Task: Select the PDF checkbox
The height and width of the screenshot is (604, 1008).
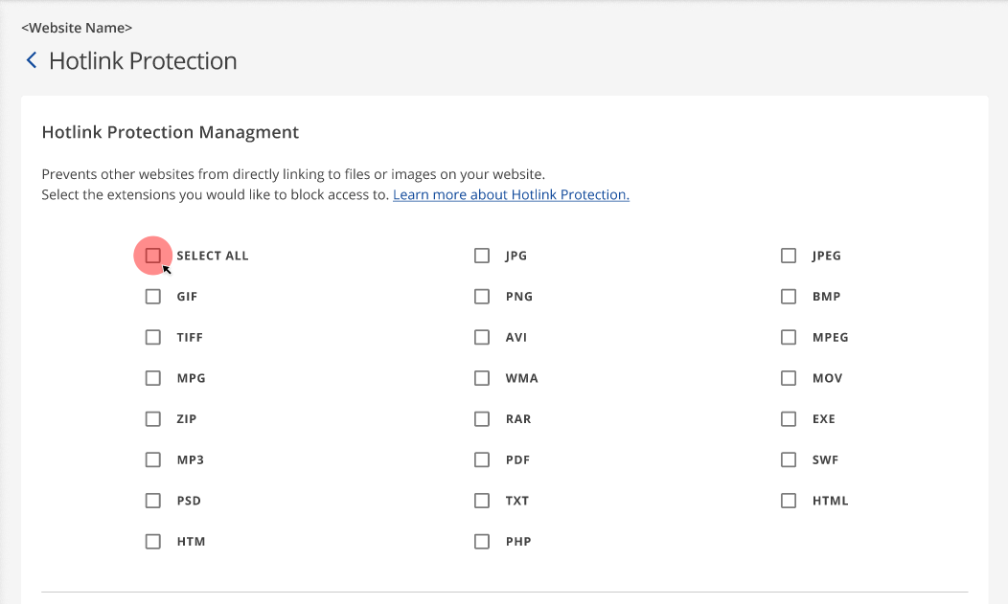Action: point(482,459)
